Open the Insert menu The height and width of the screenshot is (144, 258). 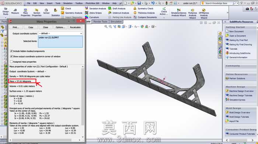pyautogui.click(x=50, y=3)
